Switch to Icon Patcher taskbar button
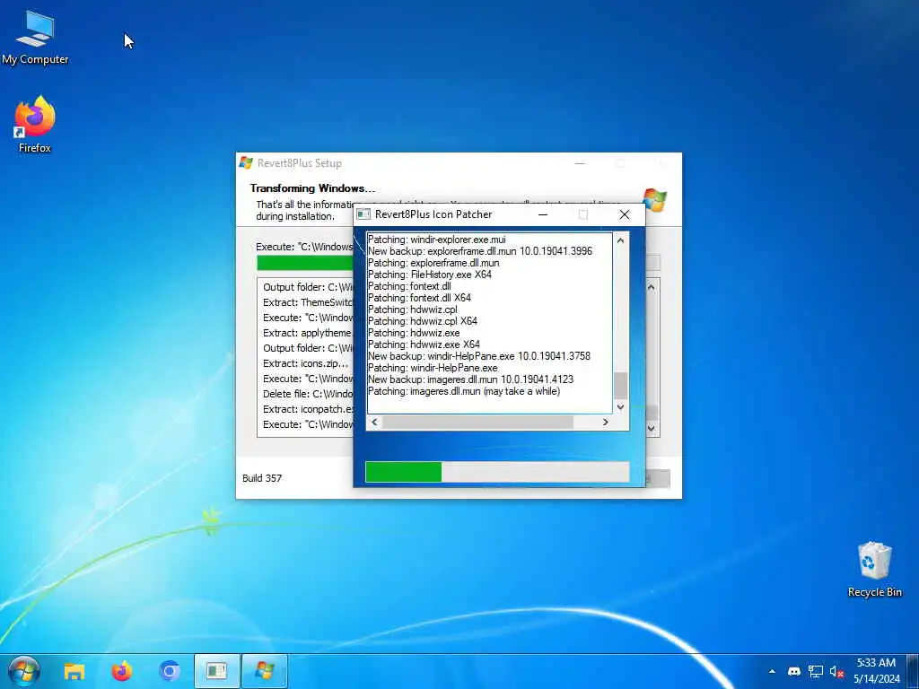Viewport: 919px width, 689px height. pos(217,671)
